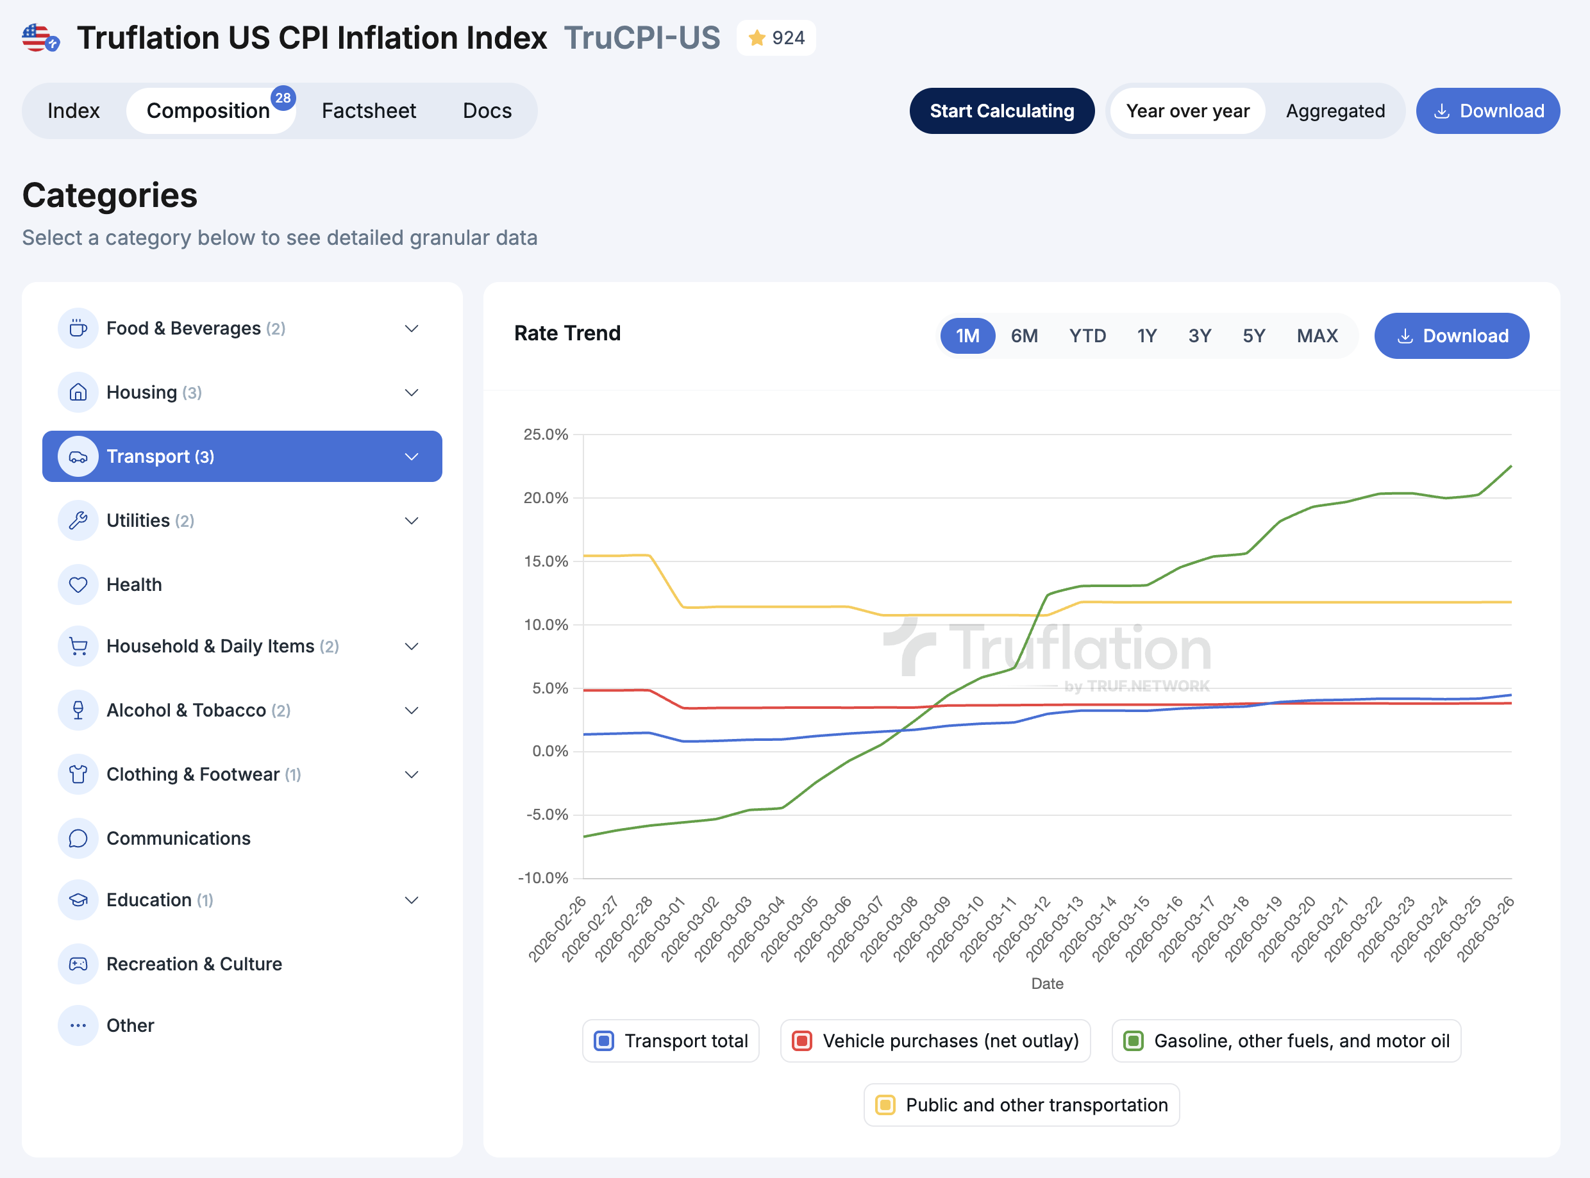Screen dimensions: 1590x1178
Task: Click the Communications chat bubble icon
Action: [x=78, y=838]
